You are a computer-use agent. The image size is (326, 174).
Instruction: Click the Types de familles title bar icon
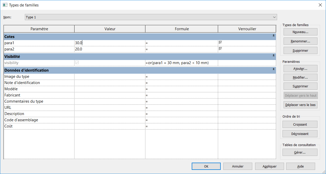5,5
